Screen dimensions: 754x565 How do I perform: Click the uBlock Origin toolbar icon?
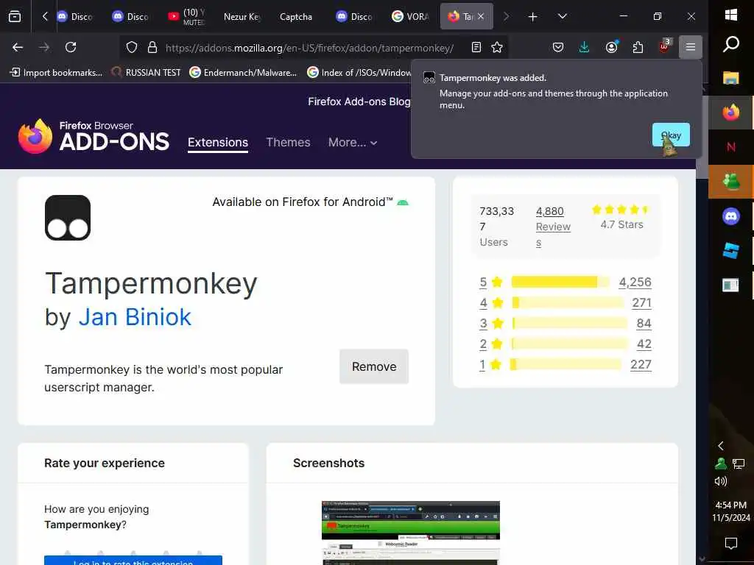[665, 46]
